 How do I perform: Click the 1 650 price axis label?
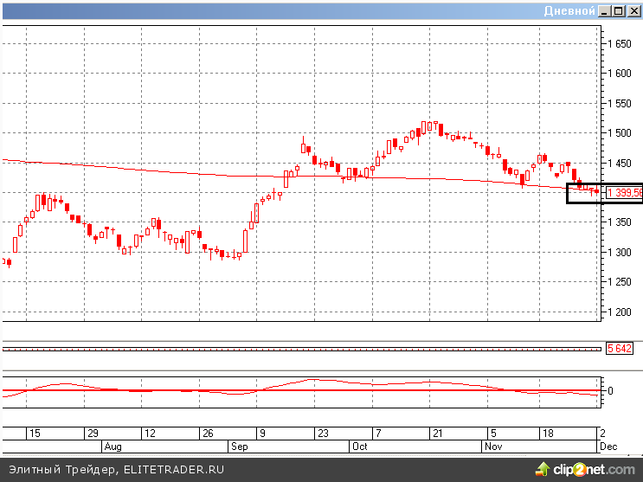pyautogui.click(x=620, y=43)
